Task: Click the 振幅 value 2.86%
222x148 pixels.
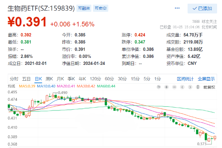Action: [27, 56]
